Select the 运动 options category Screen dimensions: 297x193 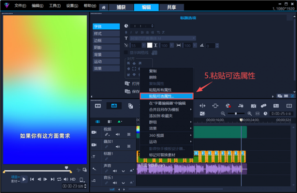tap(106, 62)
